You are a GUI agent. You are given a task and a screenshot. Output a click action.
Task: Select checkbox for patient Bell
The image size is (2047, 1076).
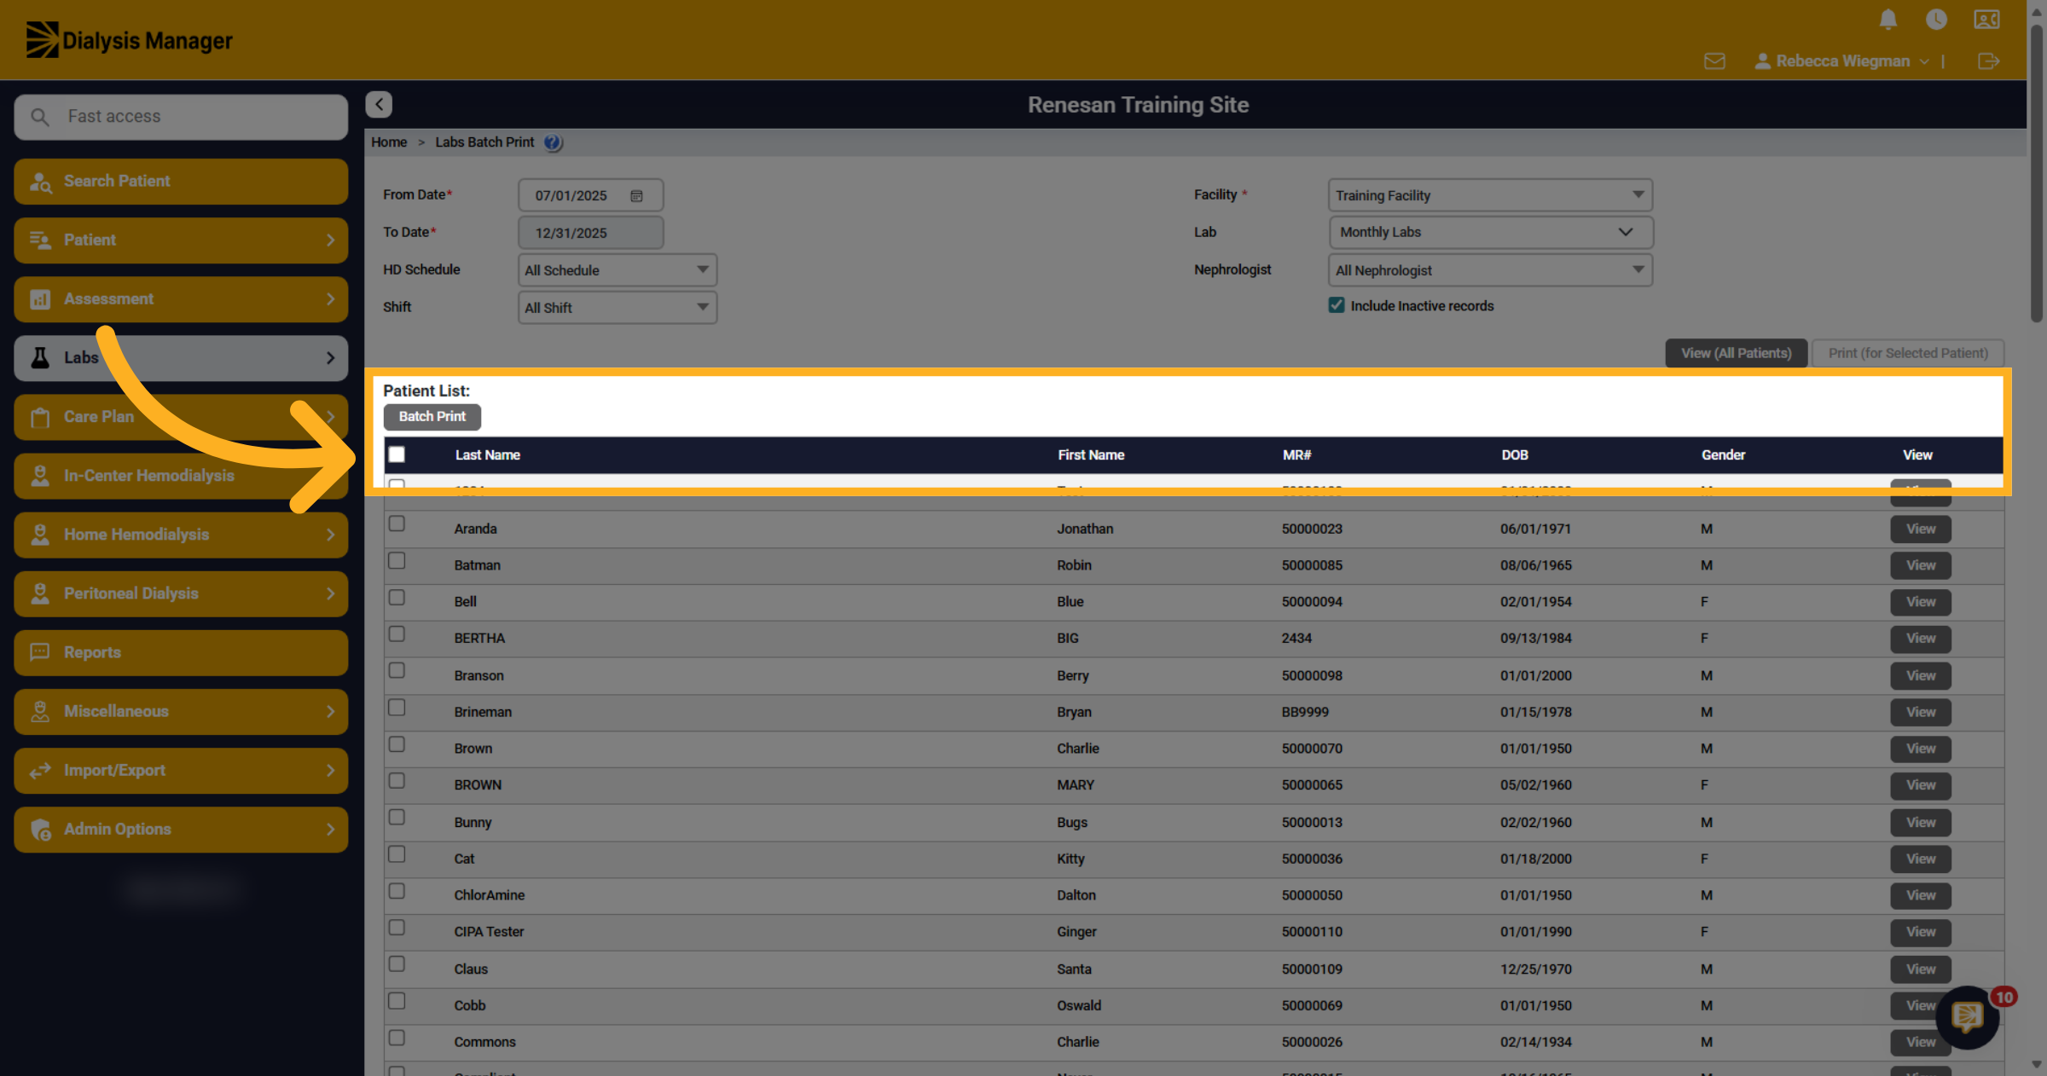point(397,597)
